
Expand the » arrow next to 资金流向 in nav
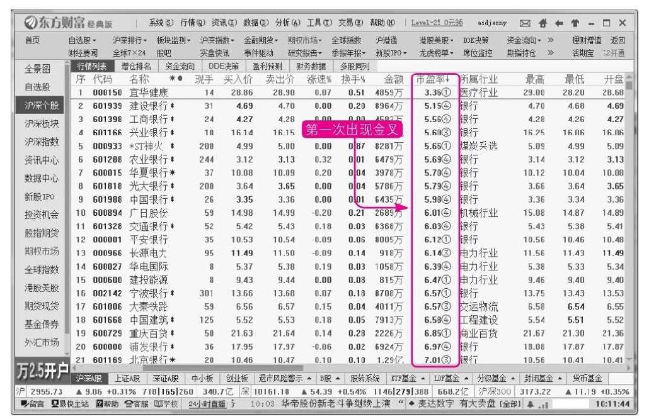(x=550, y=40)
